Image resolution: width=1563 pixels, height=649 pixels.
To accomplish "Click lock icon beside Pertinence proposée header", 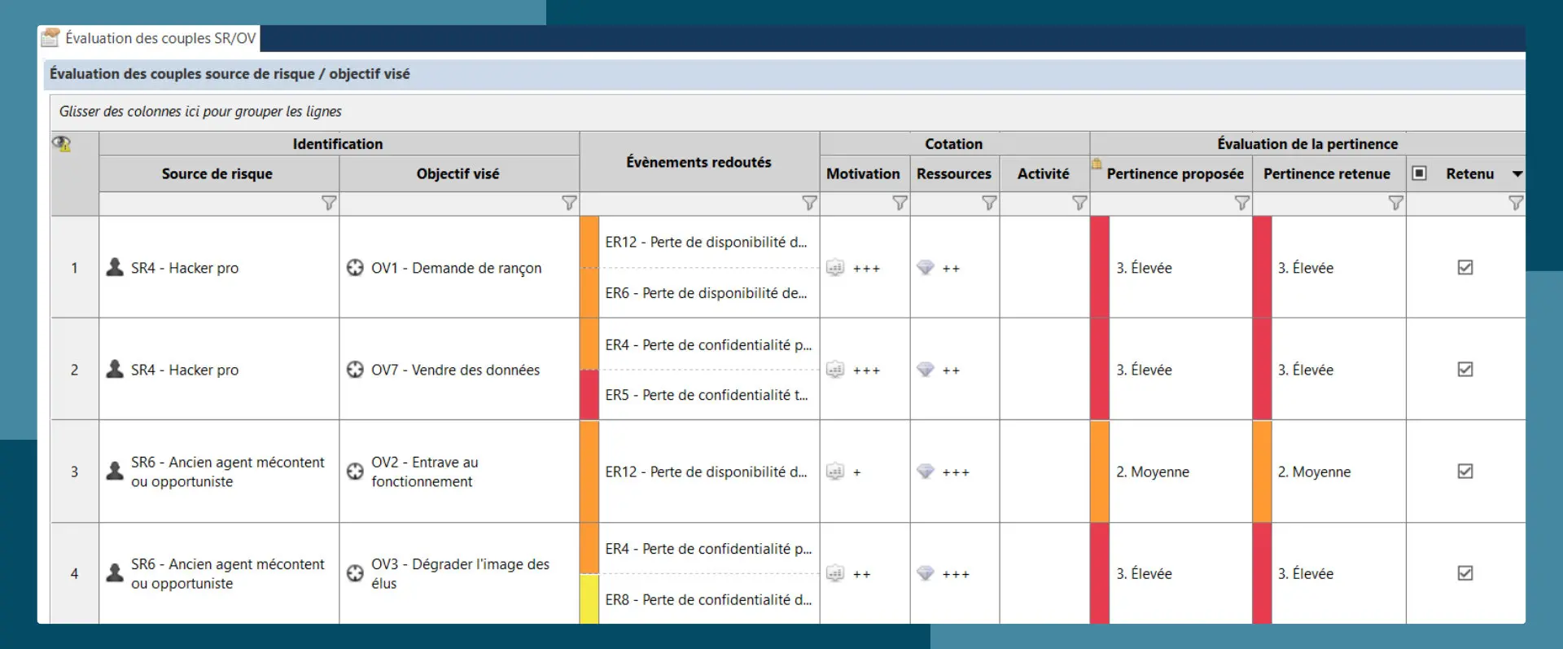I will [x=1097, y=164].
